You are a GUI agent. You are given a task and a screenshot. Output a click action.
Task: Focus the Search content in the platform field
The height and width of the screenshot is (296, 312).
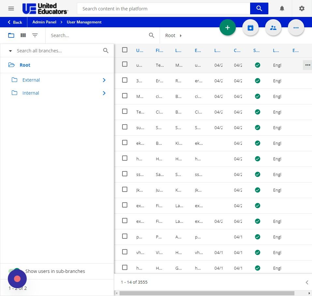(x=163, y=8)
